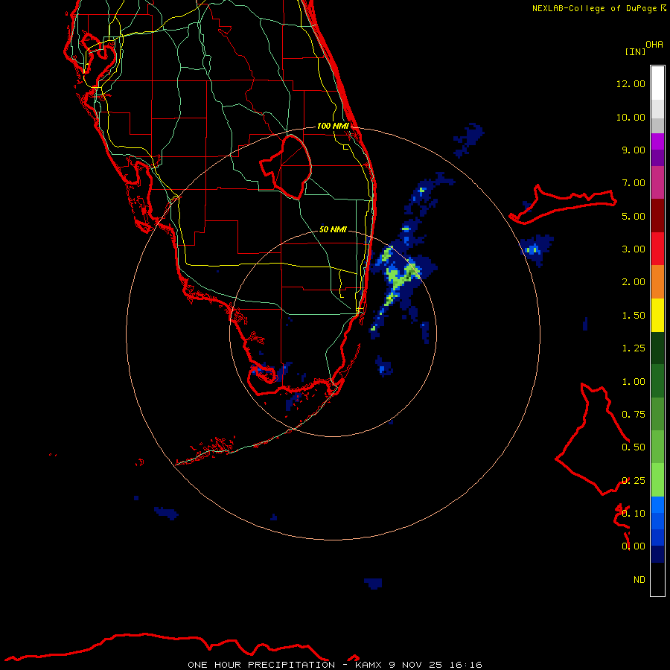670x670 pixels.
Task: Click the 5.00 legend value
Action: point(634,216)
